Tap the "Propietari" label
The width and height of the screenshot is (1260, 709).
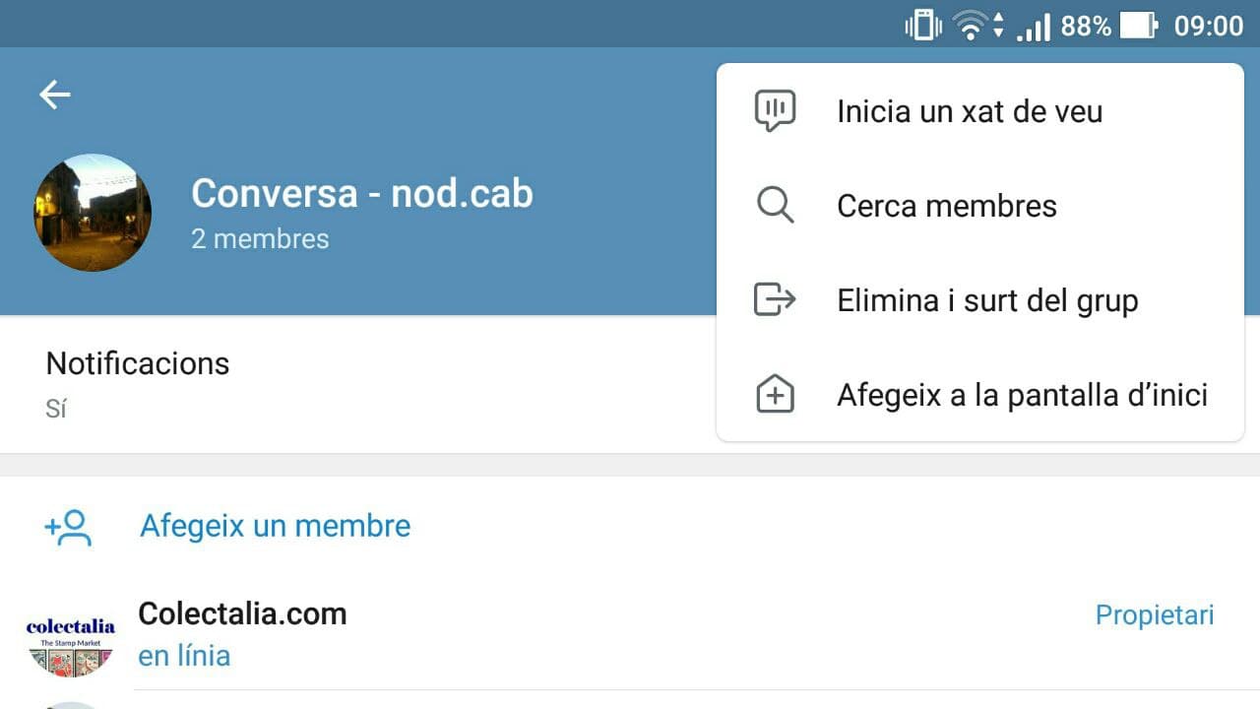click(x=1154, y=615)
